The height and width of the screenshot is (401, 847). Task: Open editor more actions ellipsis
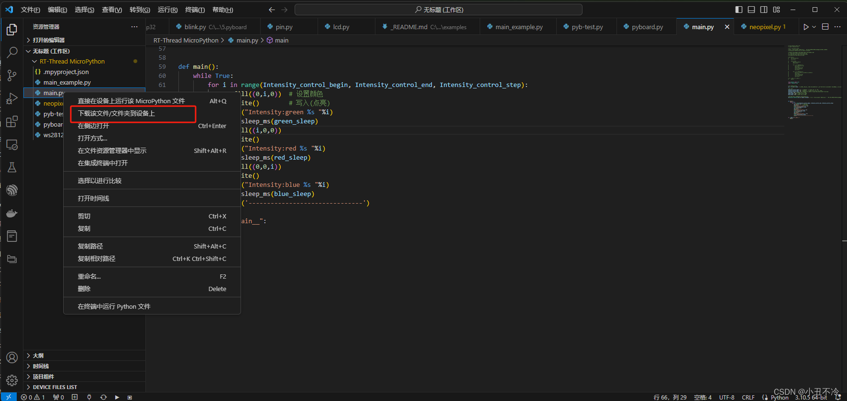(x=837, y=27)
